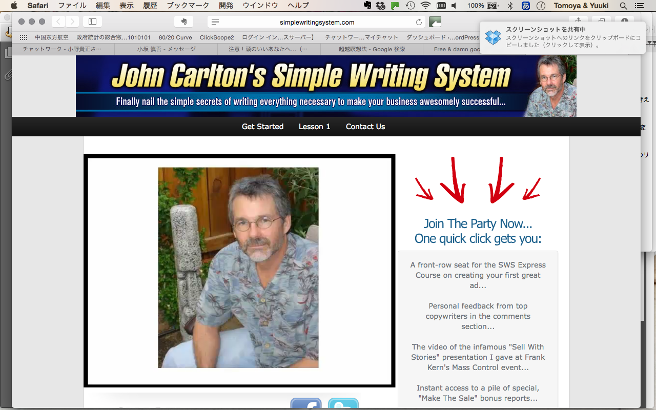This screenshot has height=410, width=656.
Task: Click Contact Us nav link
Action: coord(365,127)
